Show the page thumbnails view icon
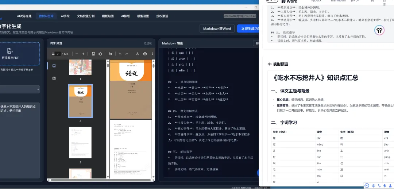The image size is (394, 189). [x=54, y=66]
